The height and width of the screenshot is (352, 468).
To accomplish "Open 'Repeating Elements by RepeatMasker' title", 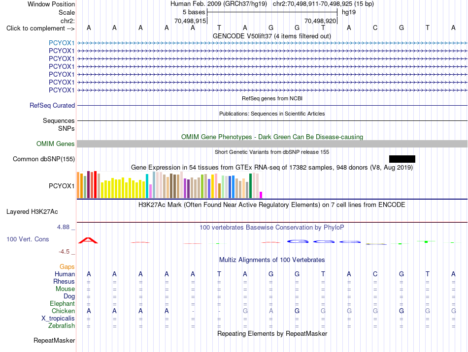I will point(272,333).
